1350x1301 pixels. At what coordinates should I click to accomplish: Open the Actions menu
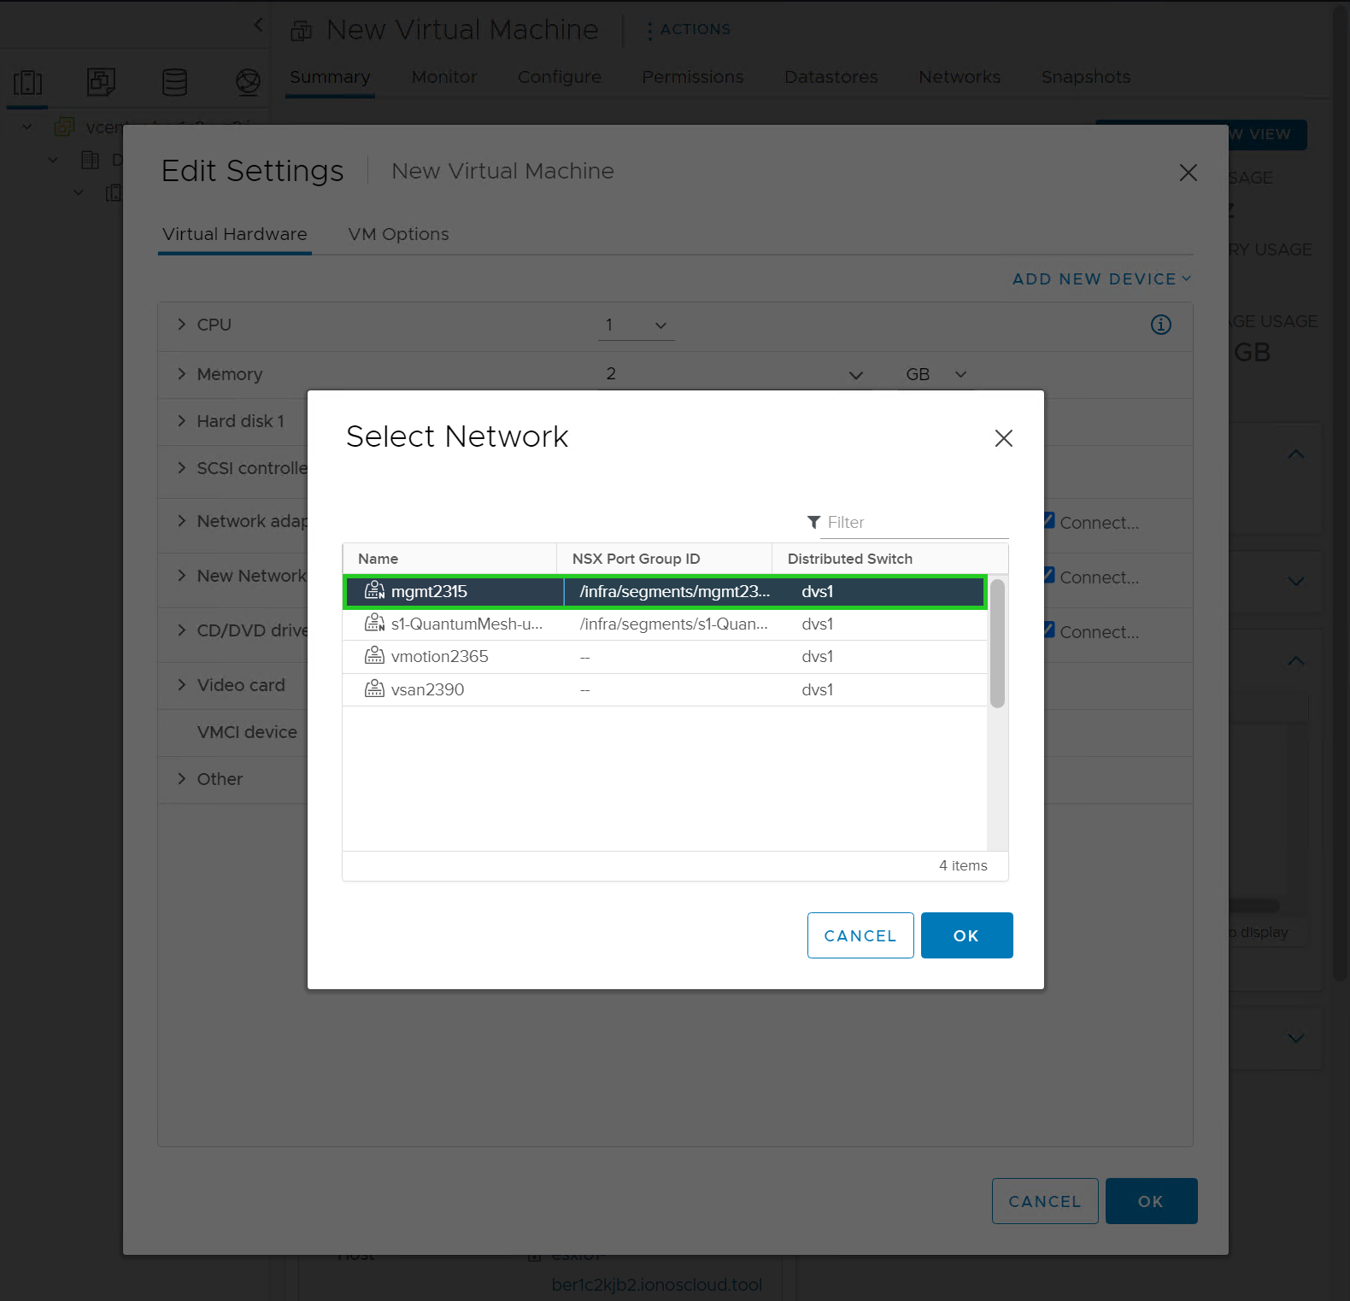pyautogui.click(x=689, y=29)
